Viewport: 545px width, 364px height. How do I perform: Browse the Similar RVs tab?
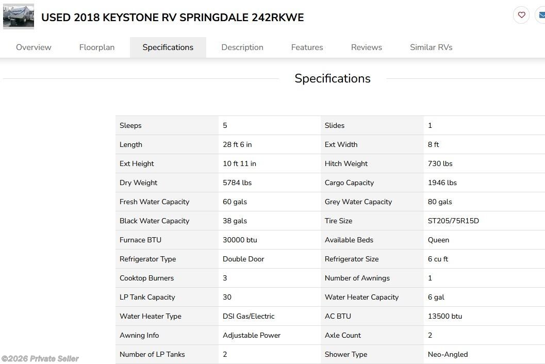[x=431, y=47]
